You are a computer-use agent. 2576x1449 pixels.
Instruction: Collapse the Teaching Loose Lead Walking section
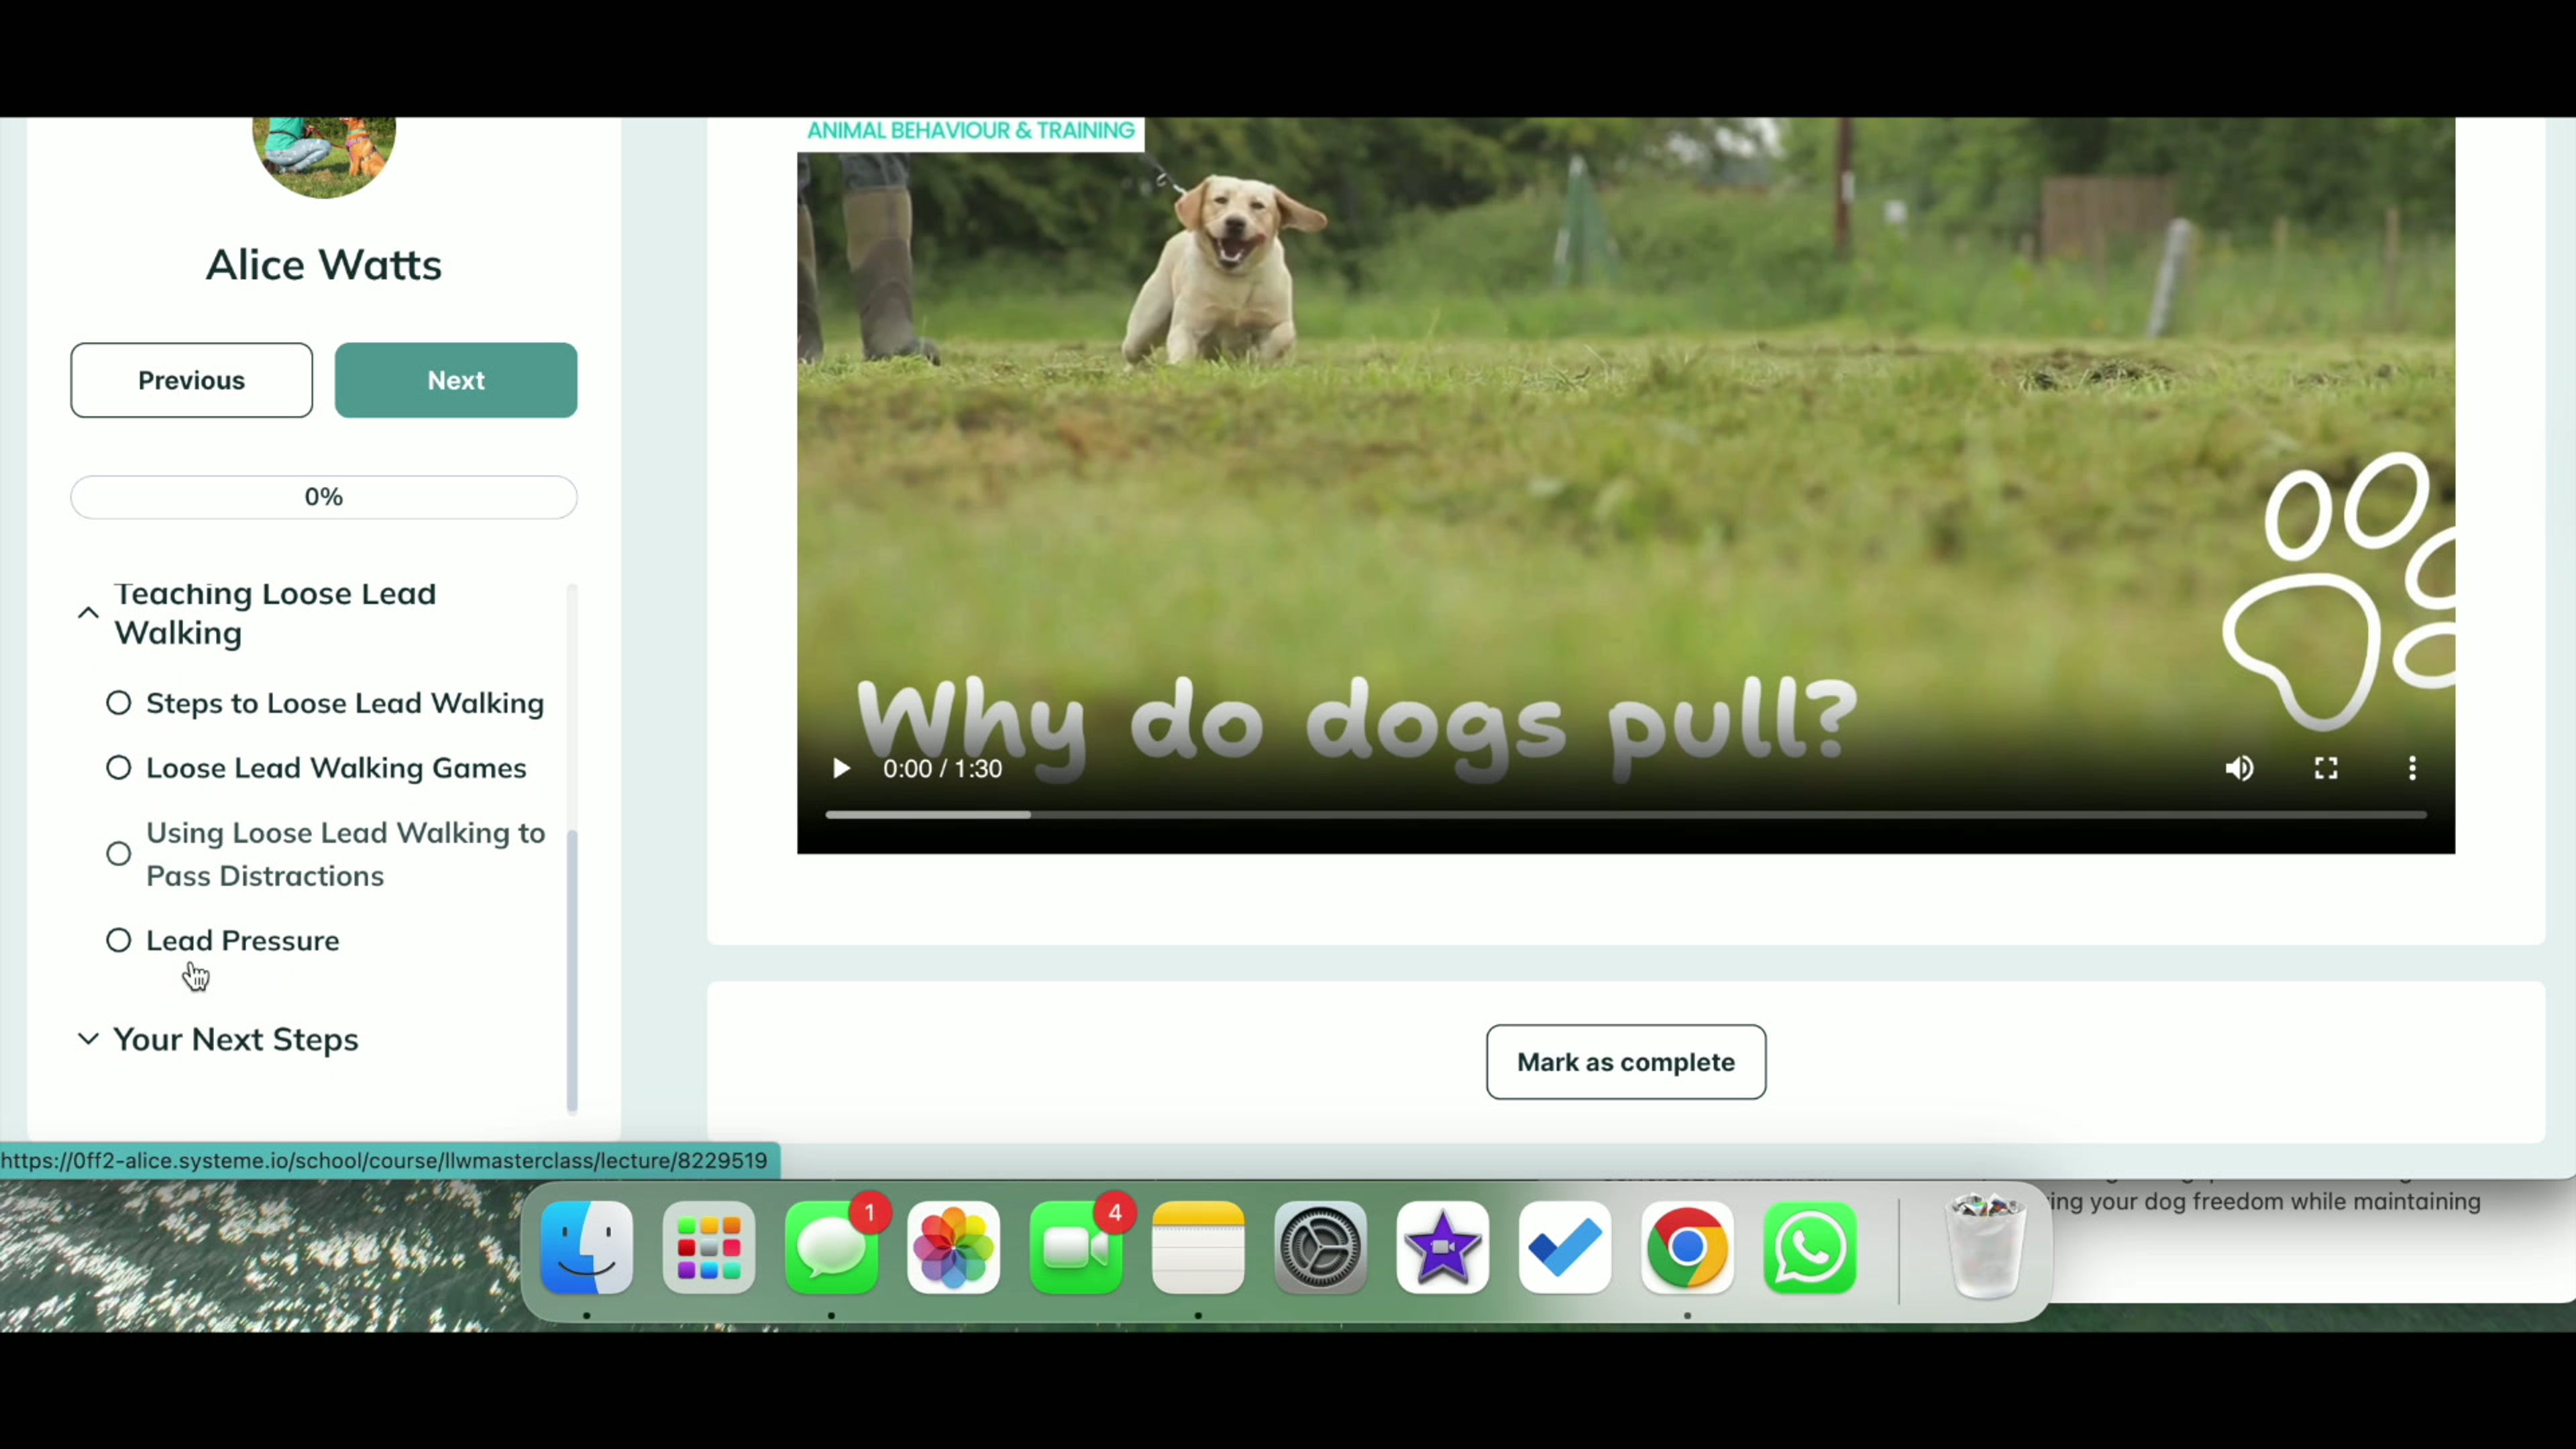point(88,613)
